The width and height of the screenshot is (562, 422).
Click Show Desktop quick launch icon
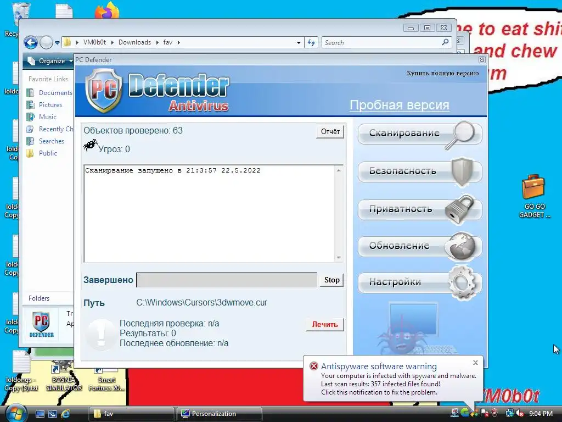pos(40,414)
